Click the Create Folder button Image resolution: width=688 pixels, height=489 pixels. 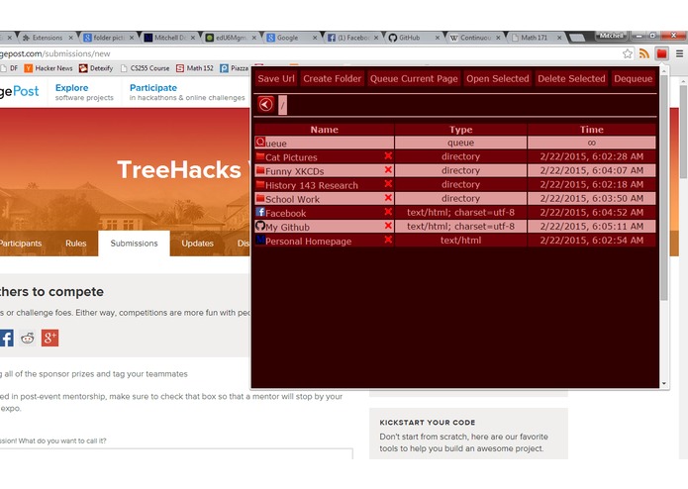333,79
